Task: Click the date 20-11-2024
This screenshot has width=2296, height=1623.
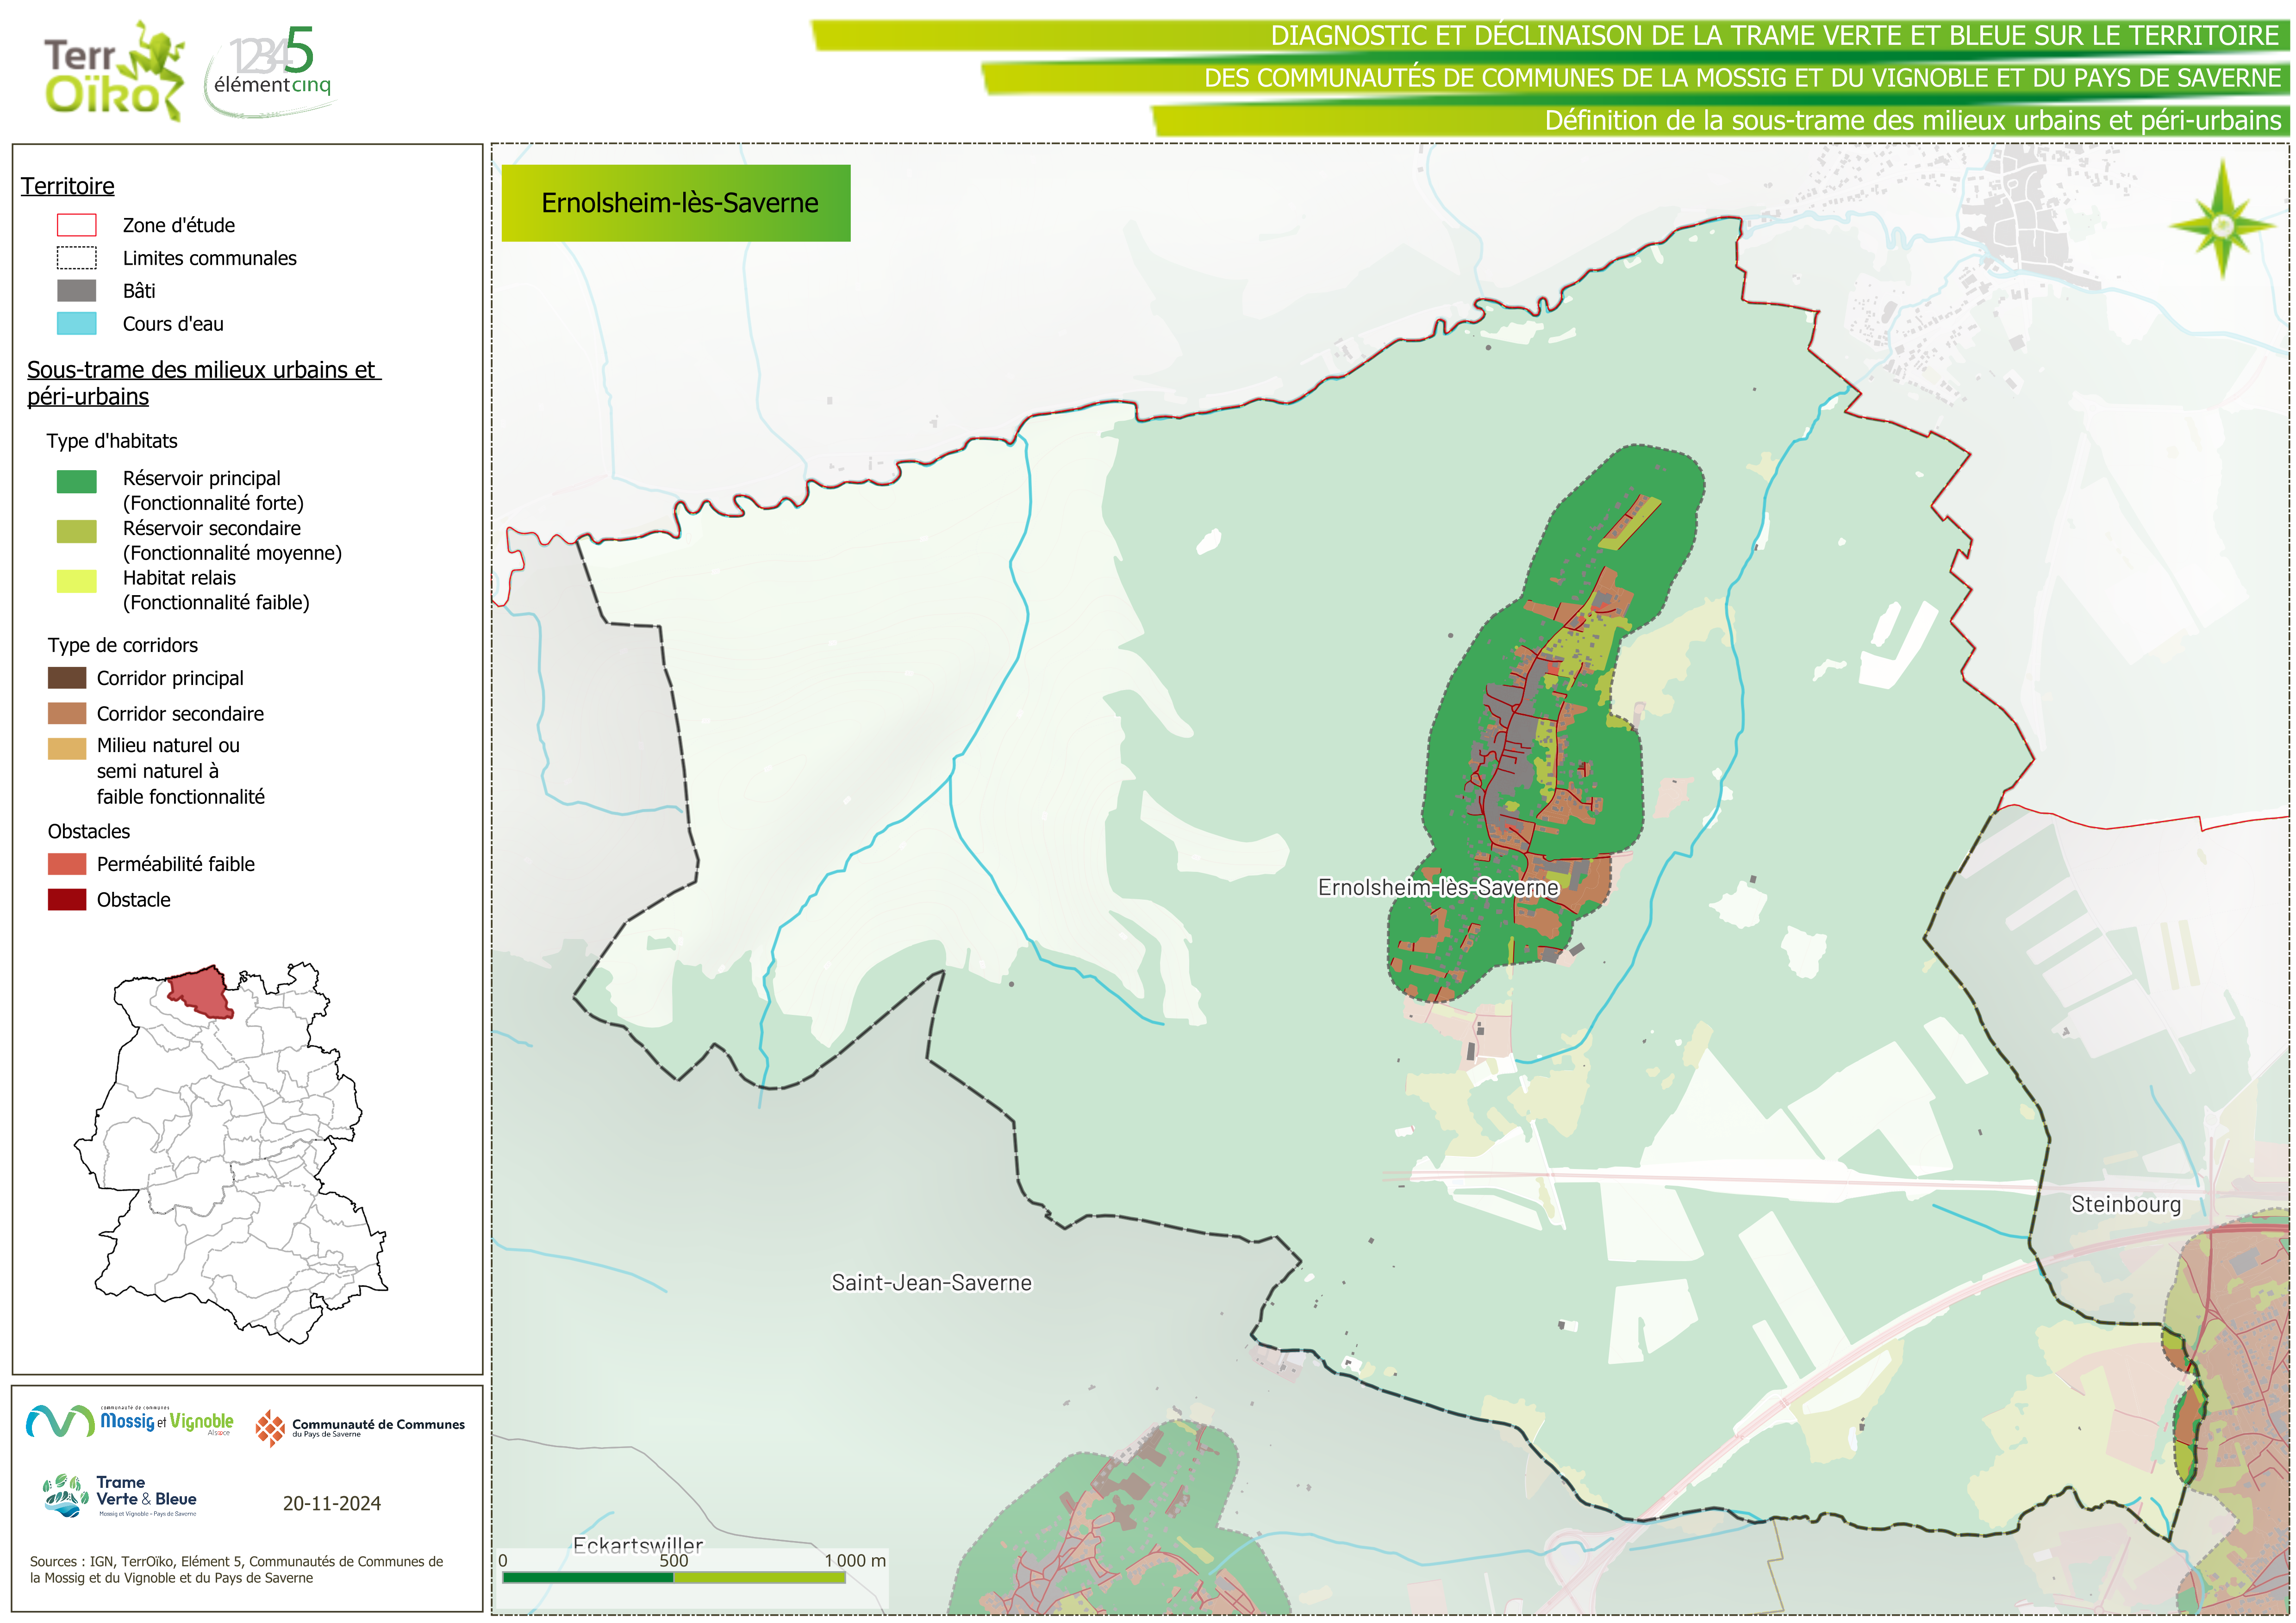Action: click(331, 1503)
